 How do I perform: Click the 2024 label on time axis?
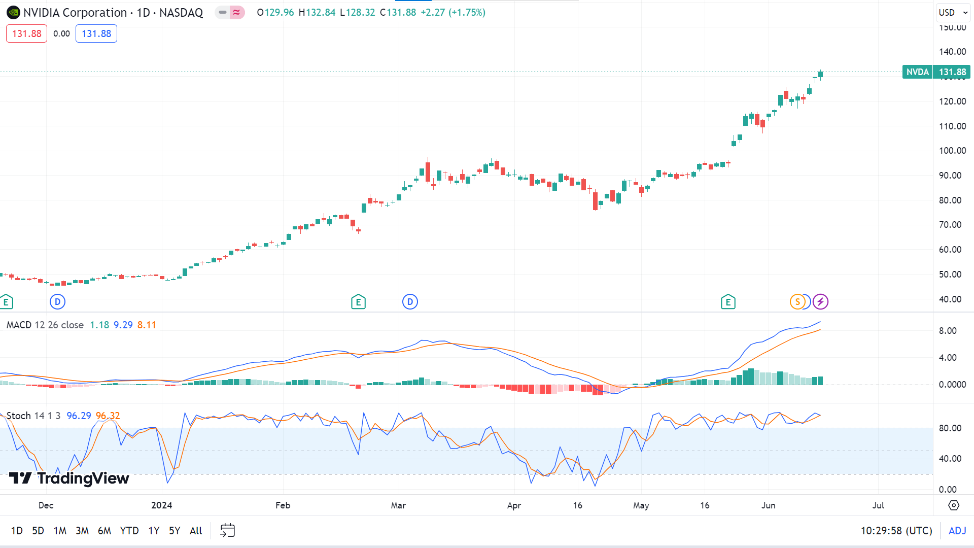162,505
